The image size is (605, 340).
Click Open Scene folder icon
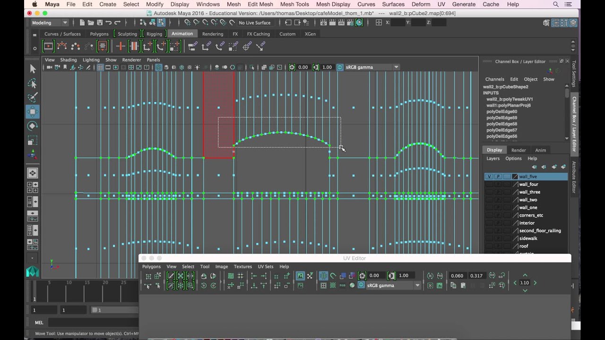91,23
